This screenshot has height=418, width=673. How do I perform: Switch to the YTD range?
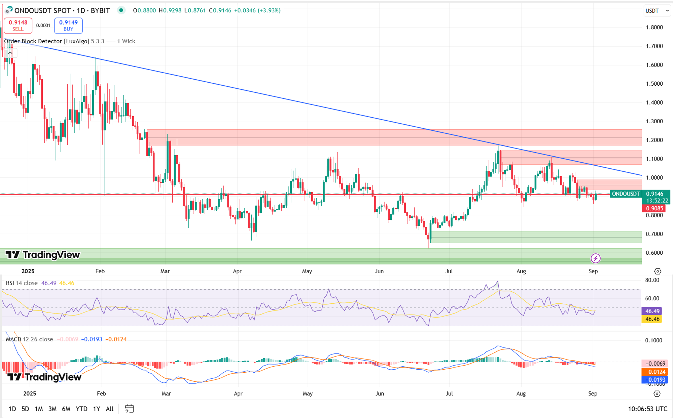(x=81, y=409)
